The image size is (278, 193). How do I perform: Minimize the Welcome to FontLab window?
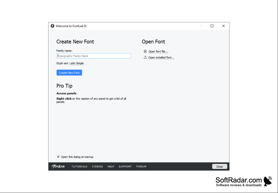click(x=200, y=26)
